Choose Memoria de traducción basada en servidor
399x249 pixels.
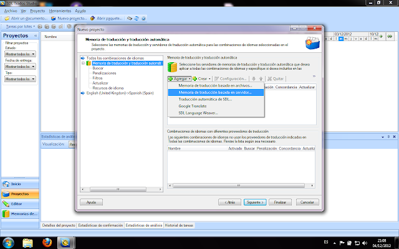click(216, 93)
